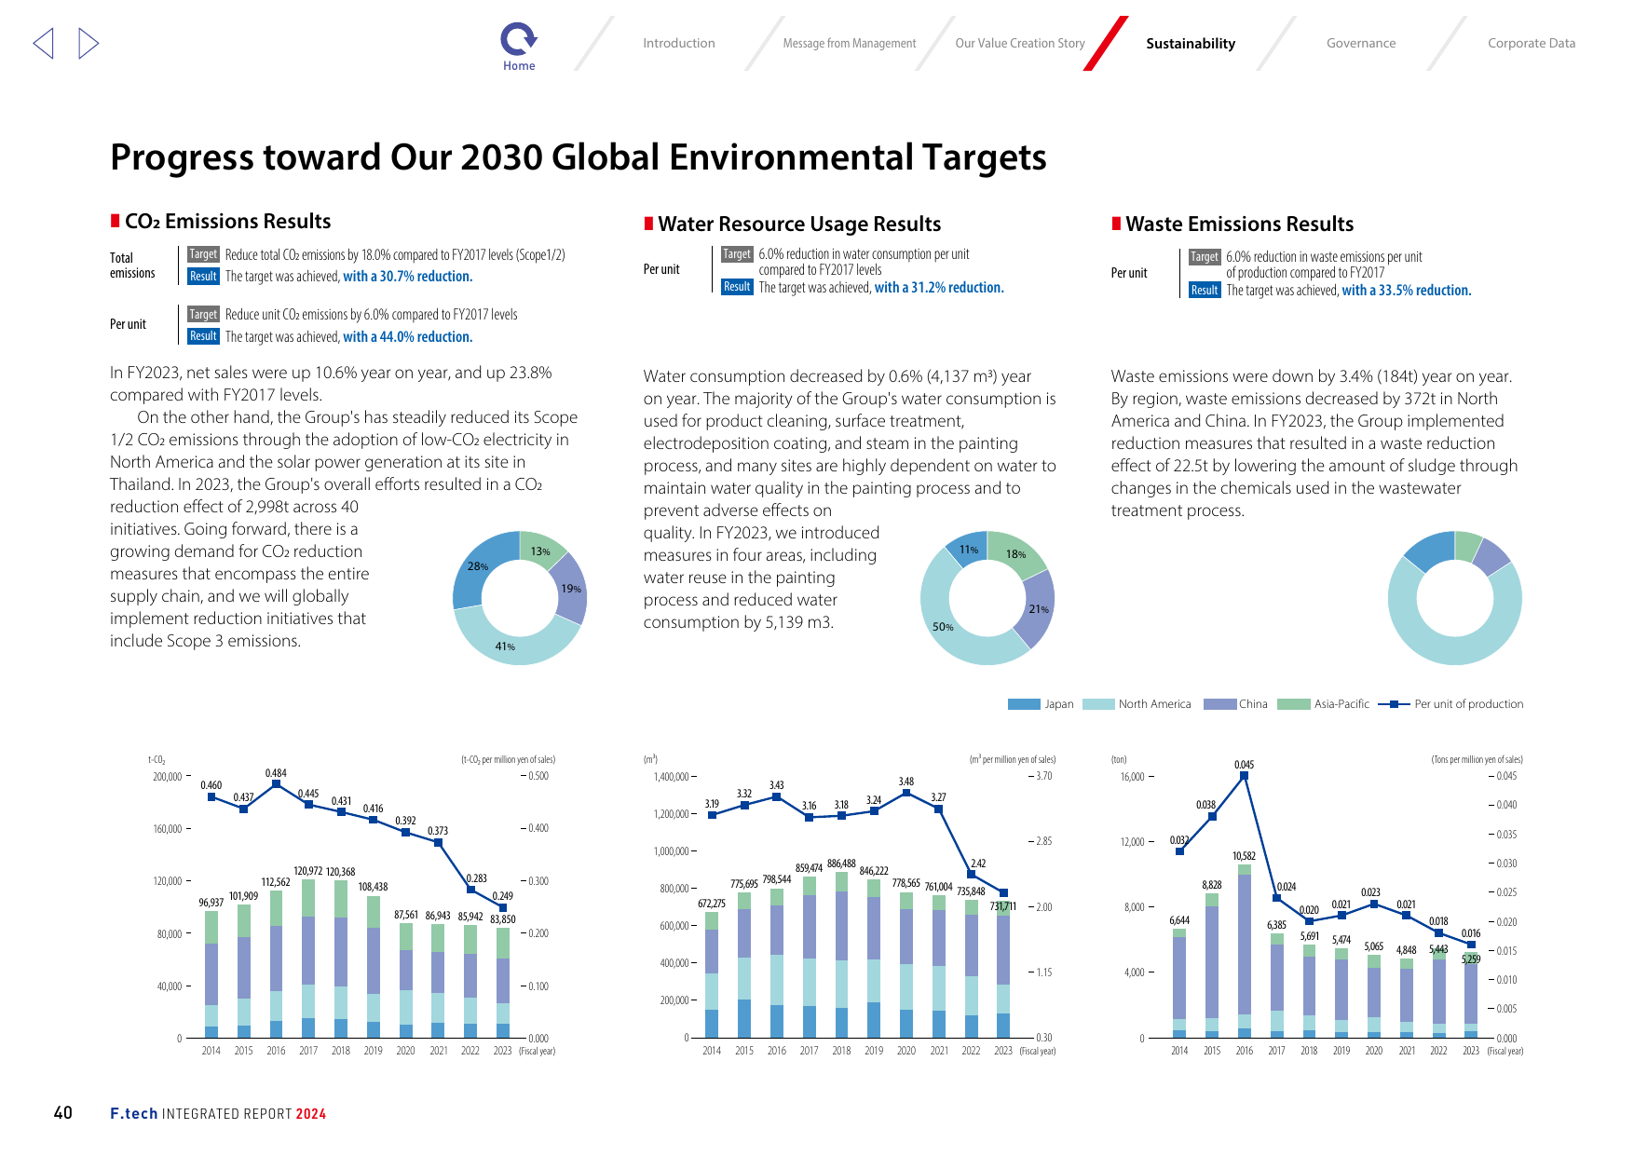The width and height of the screenshot is (1634, 1156).
Task: Click 'with a 30.7% reduction' result text
Action: point(408,277)
